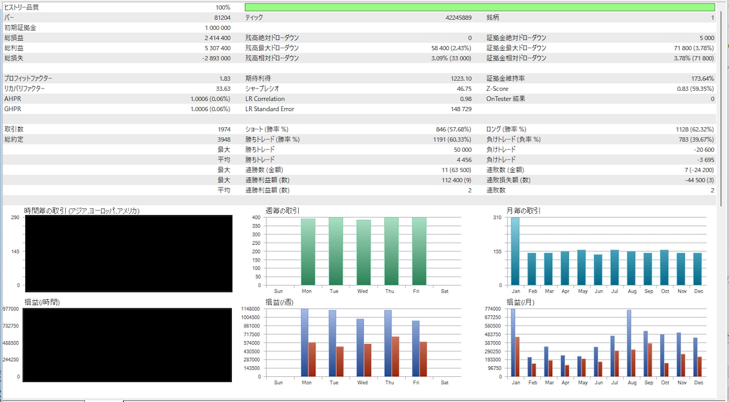The image size is (729, 402).
Task: Select the リカバリファクター value 33.63
Action: 223,88
